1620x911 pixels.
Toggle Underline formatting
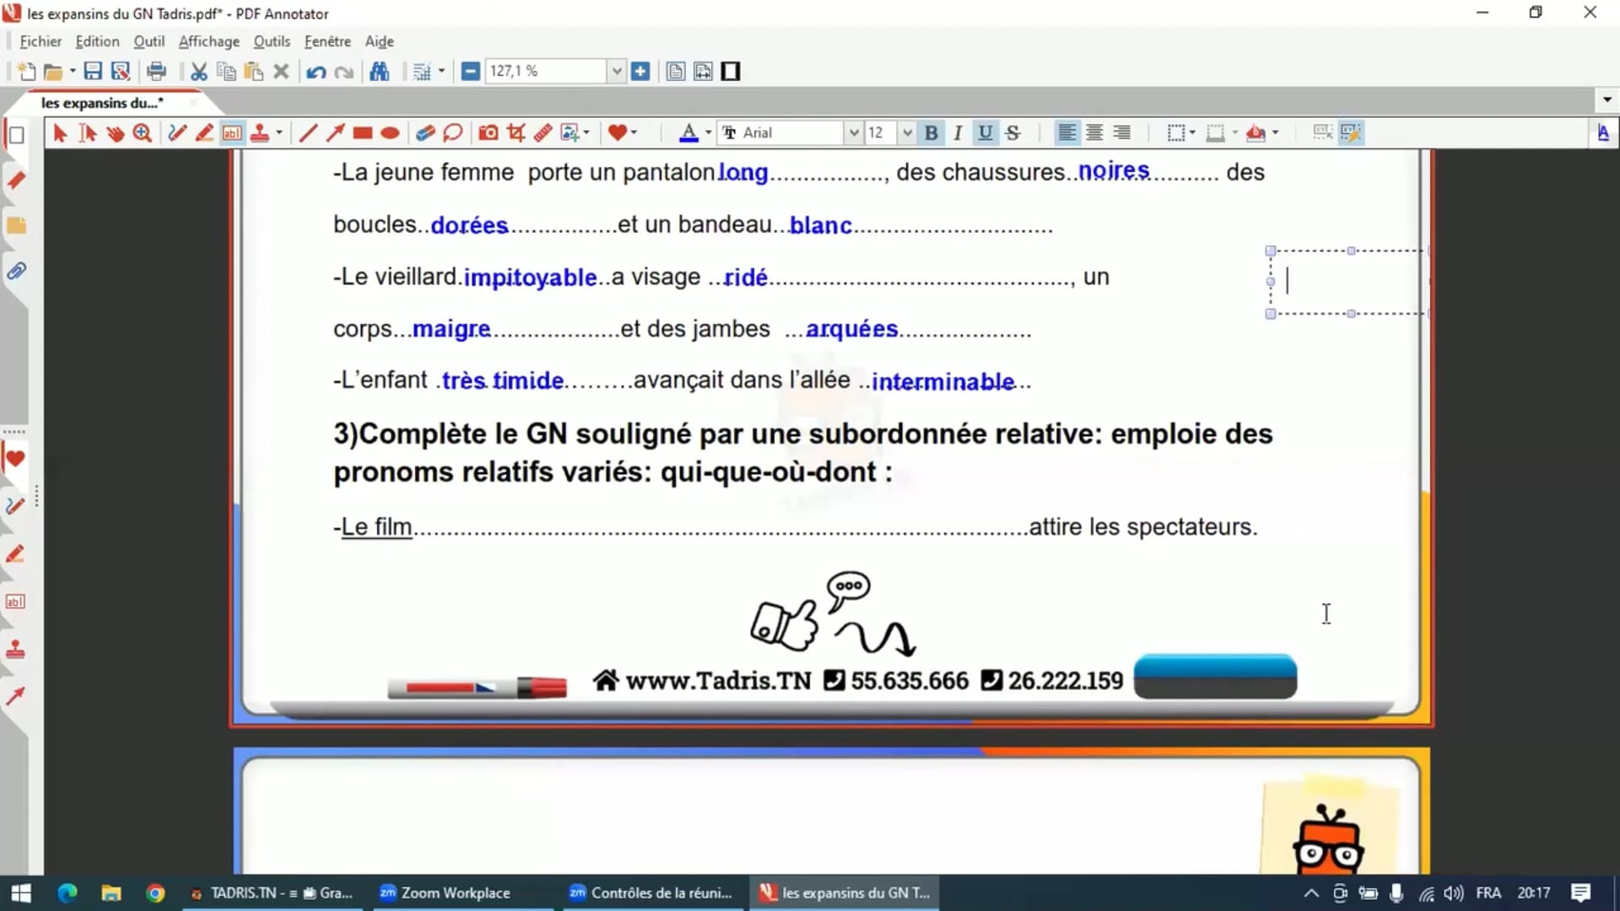coord(985,132)
